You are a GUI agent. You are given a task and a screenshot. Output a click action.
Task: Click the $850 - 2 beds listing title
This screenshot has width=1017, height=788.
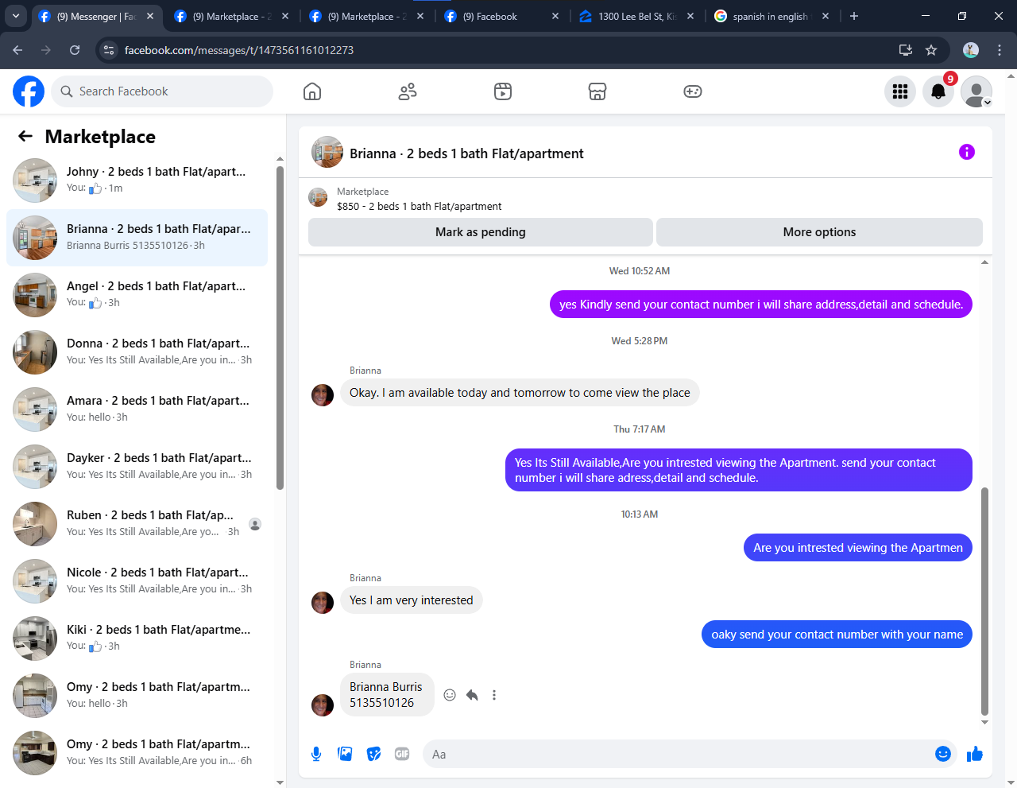pyautogui.click(x=419, y=206)
